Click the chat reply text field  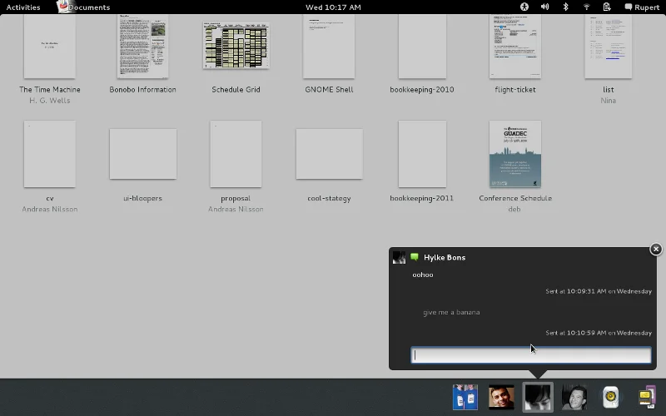[x=531, y=355]
